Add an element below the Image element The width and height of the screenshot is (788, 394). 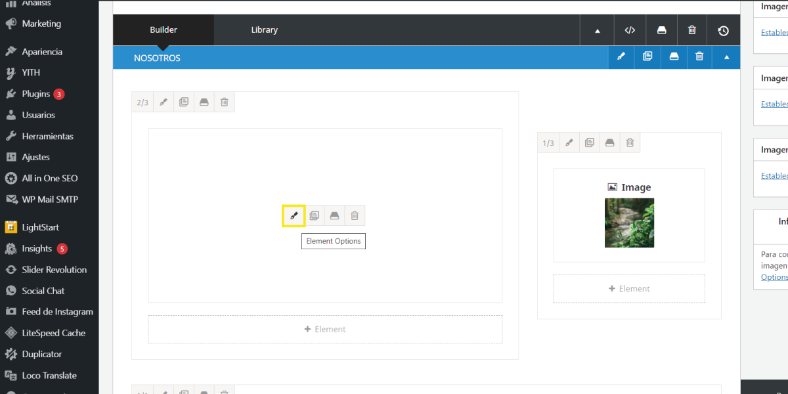tap(628, 288)
